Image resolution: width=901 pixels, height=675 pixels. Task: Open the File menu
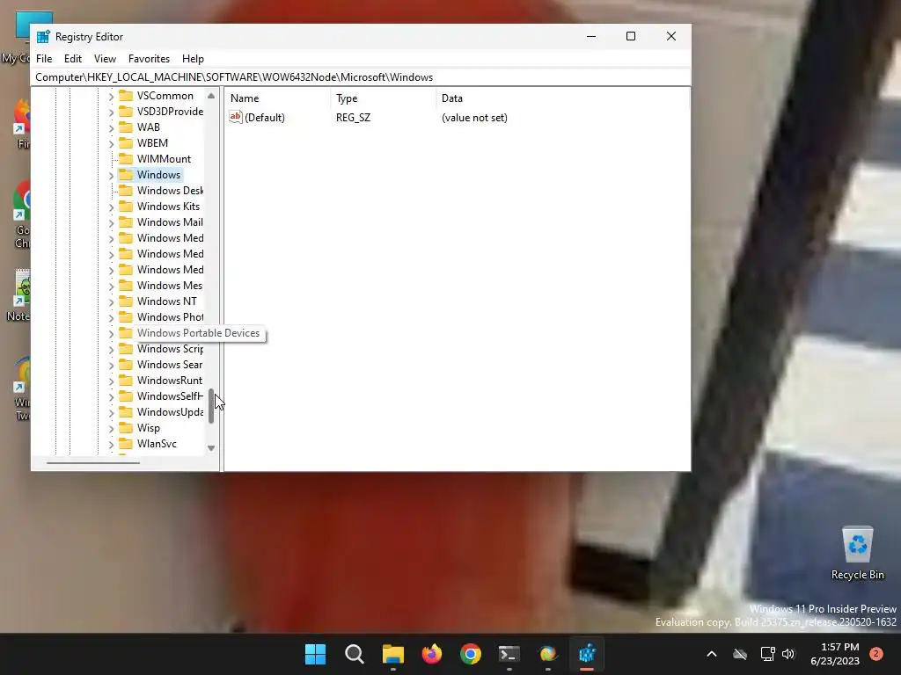click(x=44, y=59)
